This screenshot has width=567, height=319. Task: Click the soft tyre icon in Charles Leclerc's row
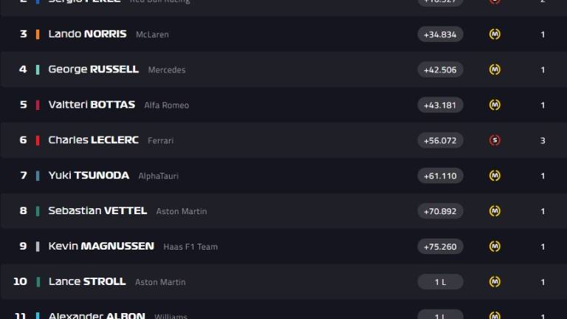(x=495, y=140)
